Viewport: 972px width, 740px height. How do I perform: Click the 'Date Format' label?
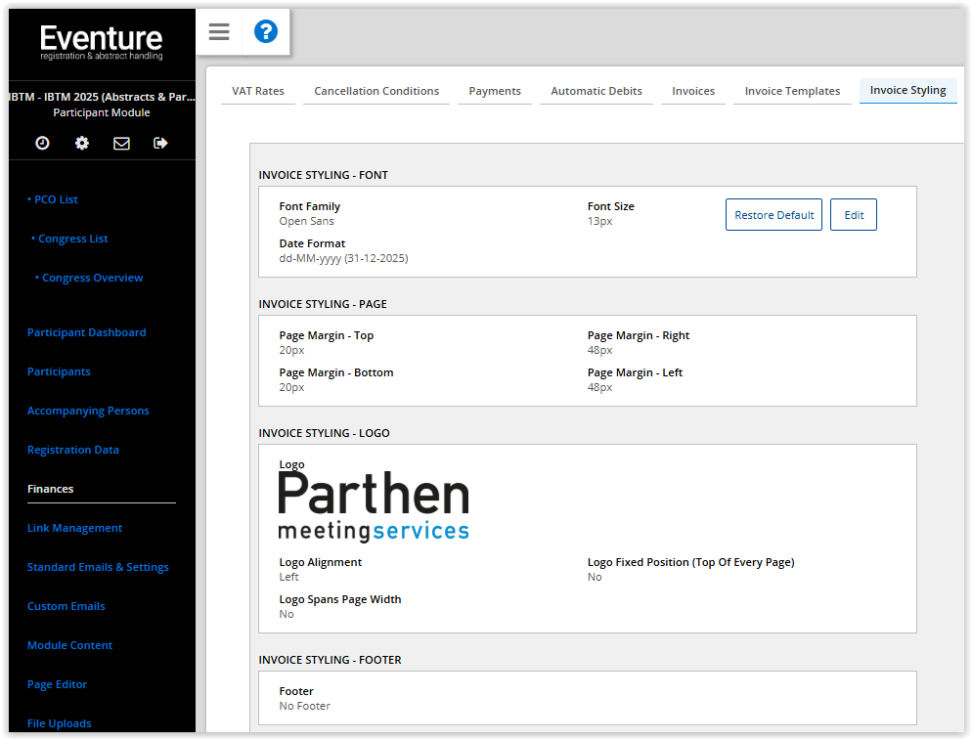coord(313,243)
